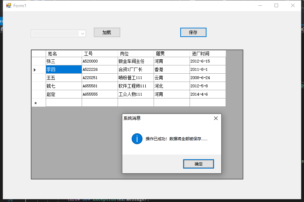
Task: Select the cell 工众人物111
Action: click(136, 94)
